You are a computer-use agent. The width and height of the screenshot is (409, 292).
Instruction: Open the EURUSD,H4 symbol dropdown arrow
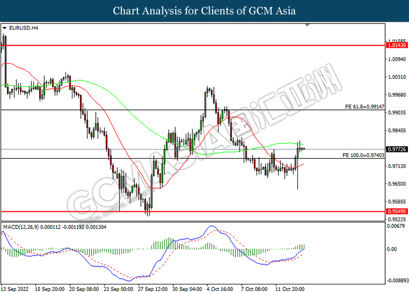pos(5,28)
